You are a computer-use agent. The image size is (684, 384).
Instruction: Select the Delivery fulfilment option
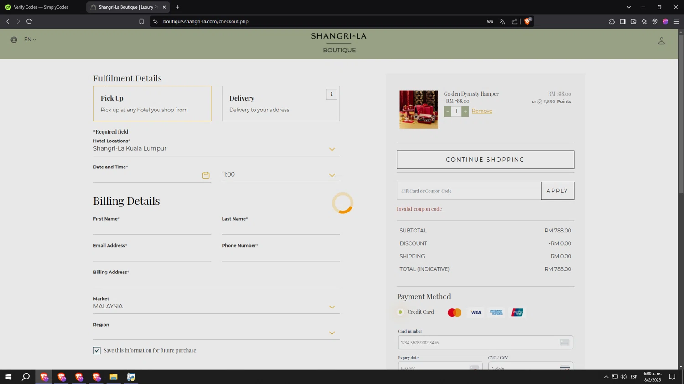point(281,104)
